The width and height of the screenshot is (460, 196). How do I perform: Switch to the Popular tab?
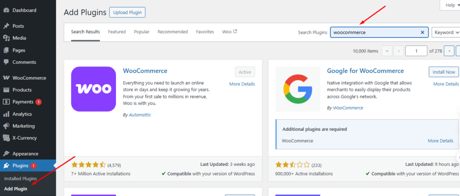(x=142, y=32)
